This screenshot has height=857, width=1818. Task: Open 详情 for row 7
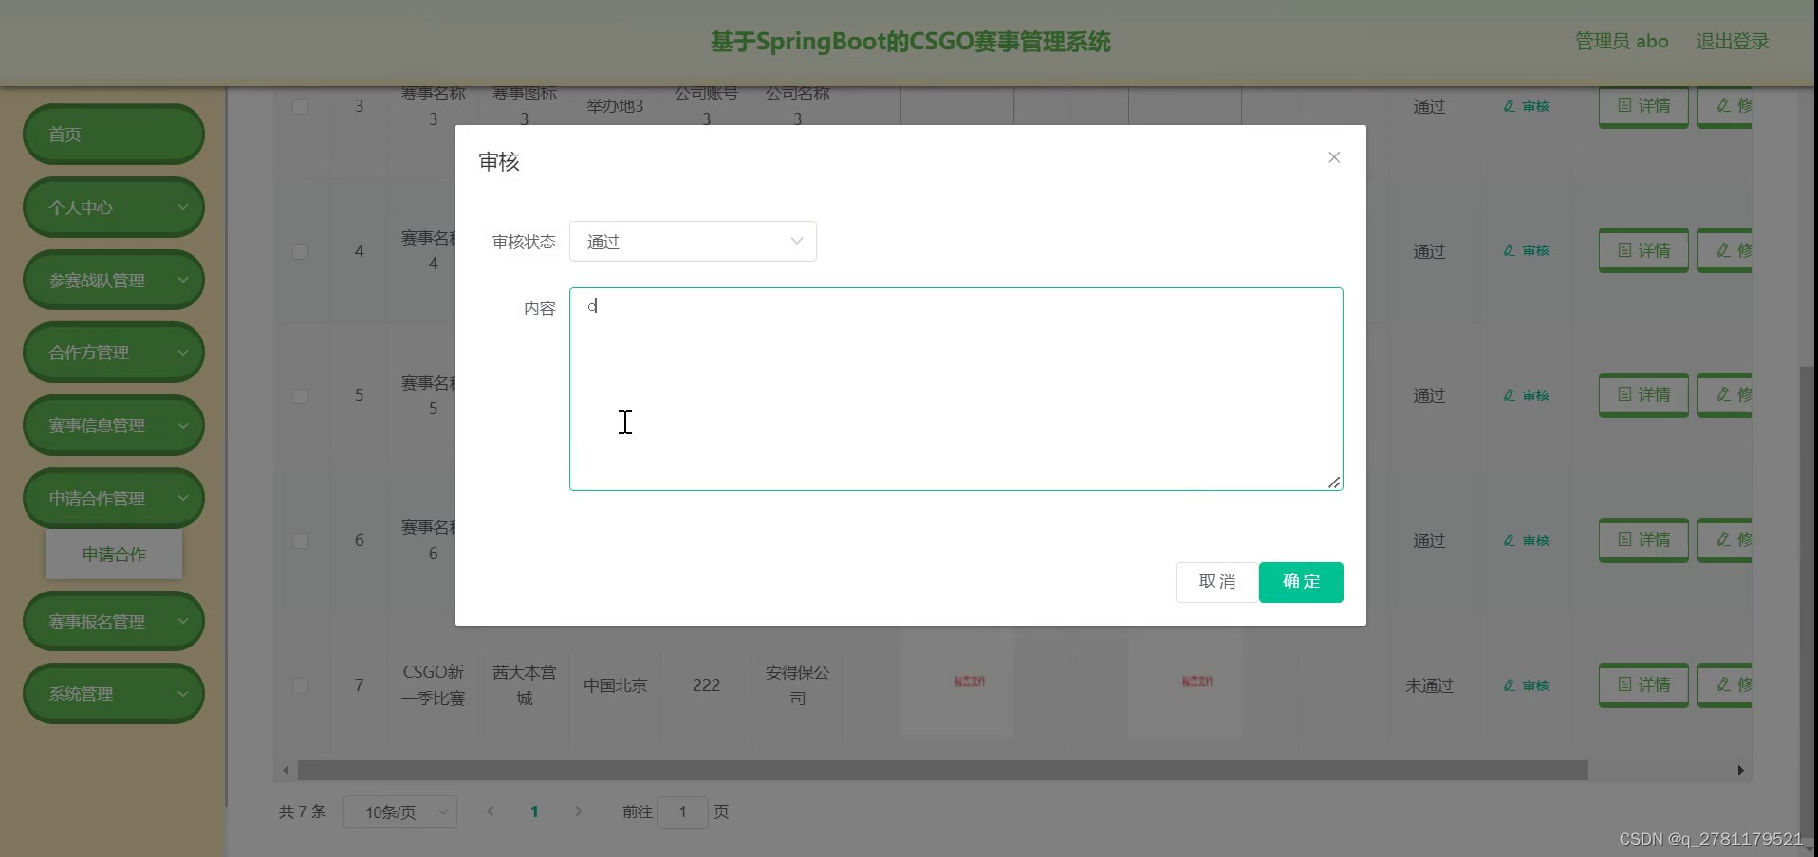click(1643, 684)
